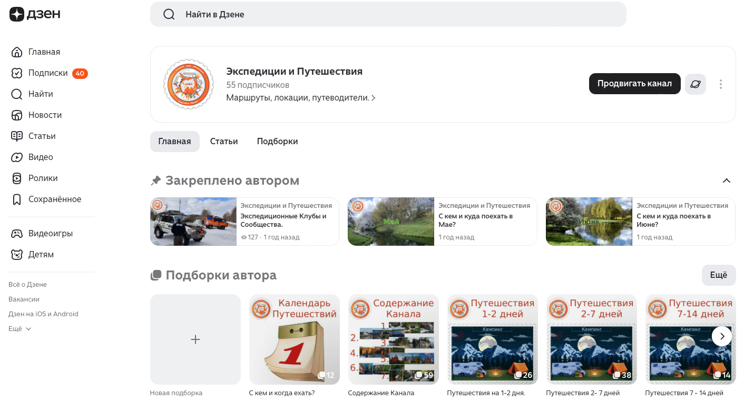Click the Статьи book icon in sidebar
The width and height of the screenshot is (744, 411).
tap(17, 136)
